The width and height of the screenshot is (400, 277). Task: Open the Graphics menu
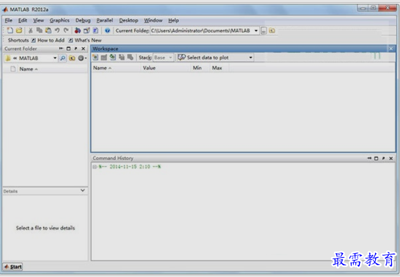[x=60, y=21]
